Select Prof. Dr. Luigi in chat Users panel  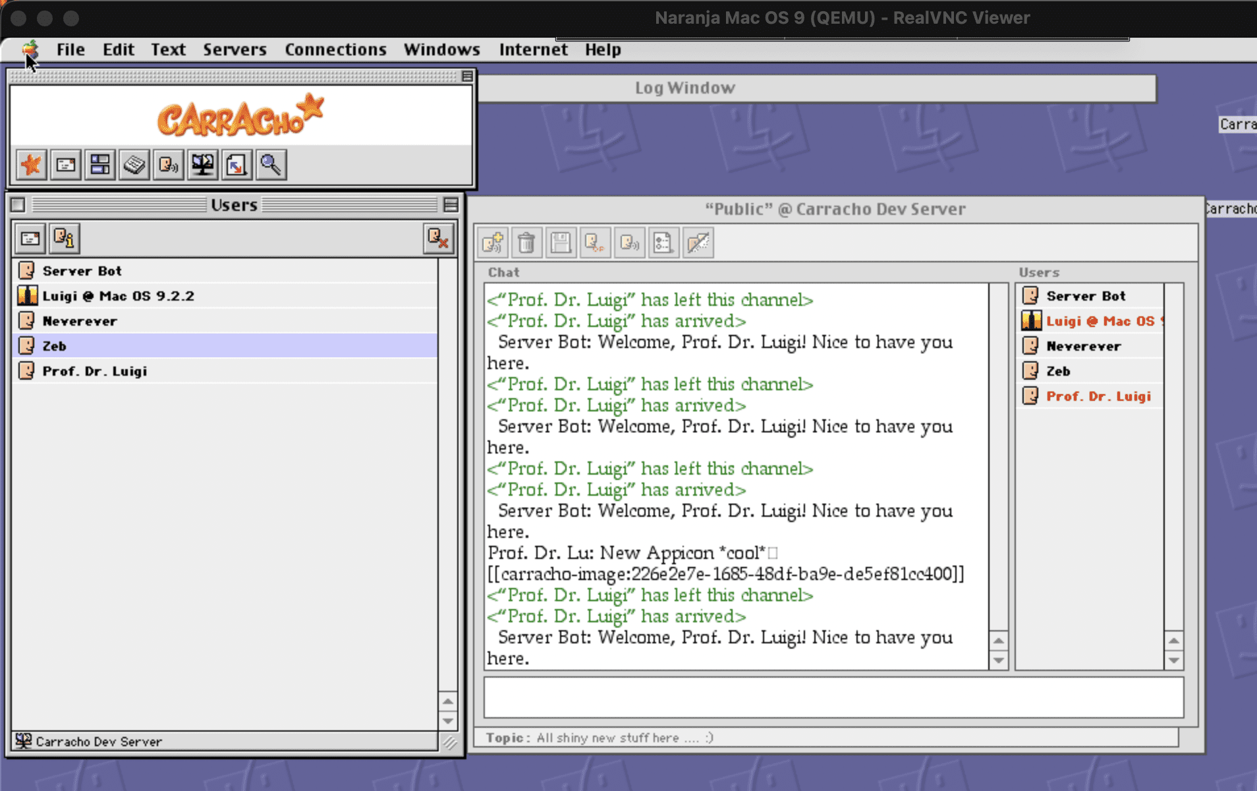[1090, 395]
